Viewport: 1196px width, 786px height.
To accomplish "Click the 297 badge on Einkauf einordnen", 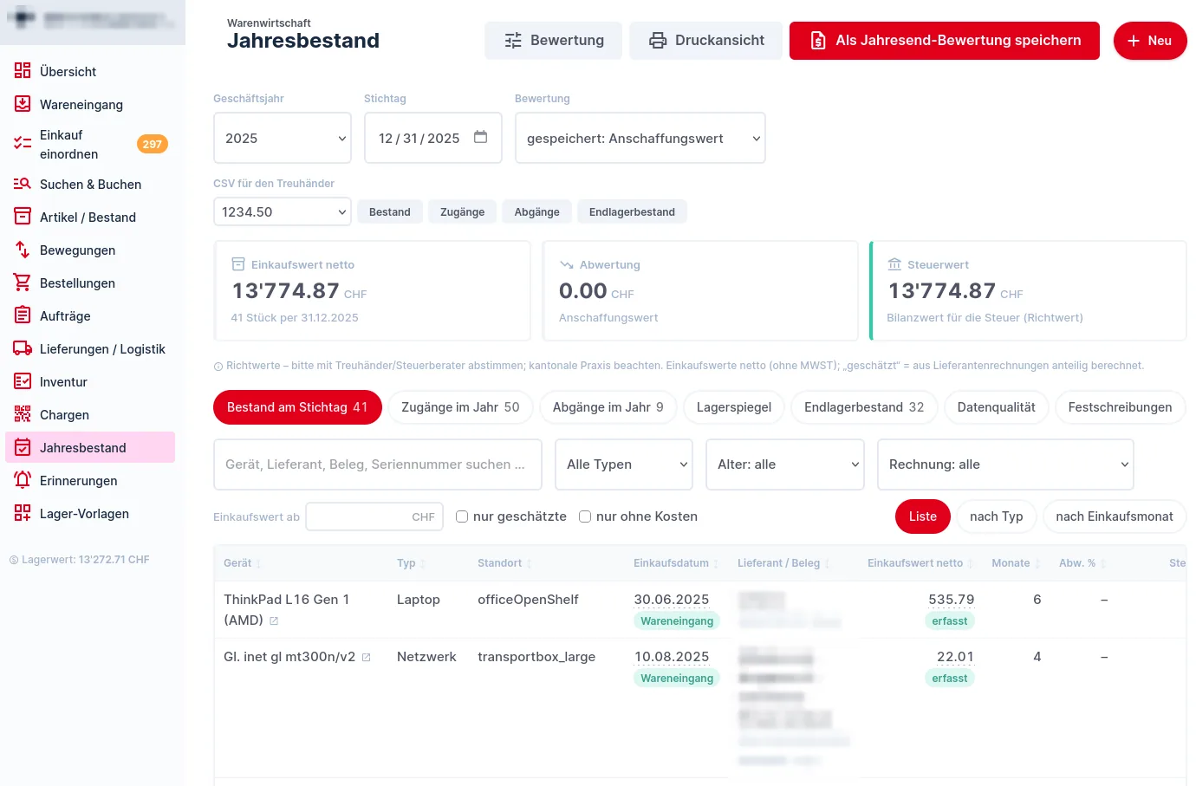I will point(153,144).
